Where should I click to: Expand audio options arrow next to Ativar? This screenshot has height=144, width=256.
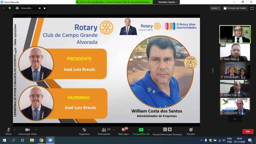(14, 130)
